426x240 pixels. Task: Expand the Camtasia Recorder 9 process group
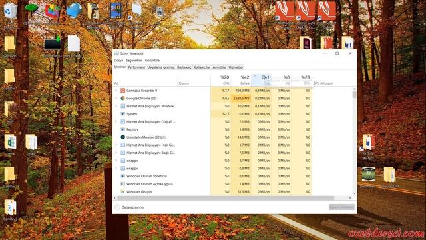116,91
